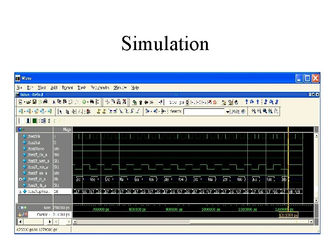Click the green circular Add/Compile icon
Image resolution: width=331 pixels, height=248 pixels.
tap(84, 102)
